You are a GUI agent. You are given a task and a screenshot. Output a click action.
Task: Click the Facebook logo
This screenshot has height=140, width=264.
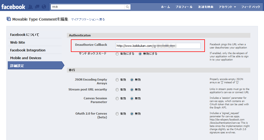(x=13, y=7)
